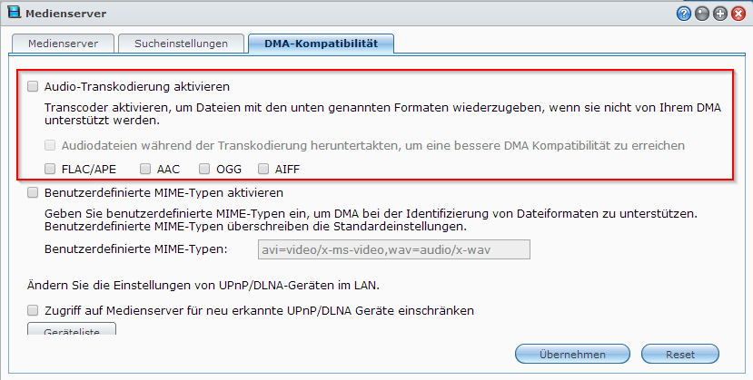Image resolution: width=753 pixels, height=380 pixels.
Task: Enable Benutzerdefinierte MIME-Typen aktivieren
Action: point(34,193)
